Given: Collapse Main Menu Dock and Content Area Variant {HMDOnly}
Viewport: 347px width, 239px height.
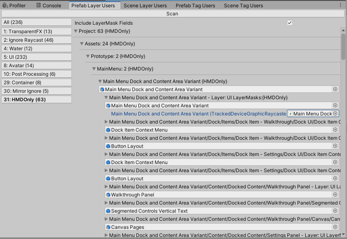Looking at the screenshot, I should pos(100,81).
